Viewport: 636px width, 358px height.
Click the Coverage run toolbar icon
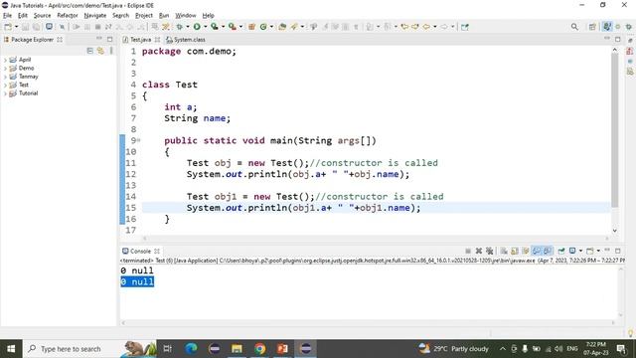tap(215, 27)
